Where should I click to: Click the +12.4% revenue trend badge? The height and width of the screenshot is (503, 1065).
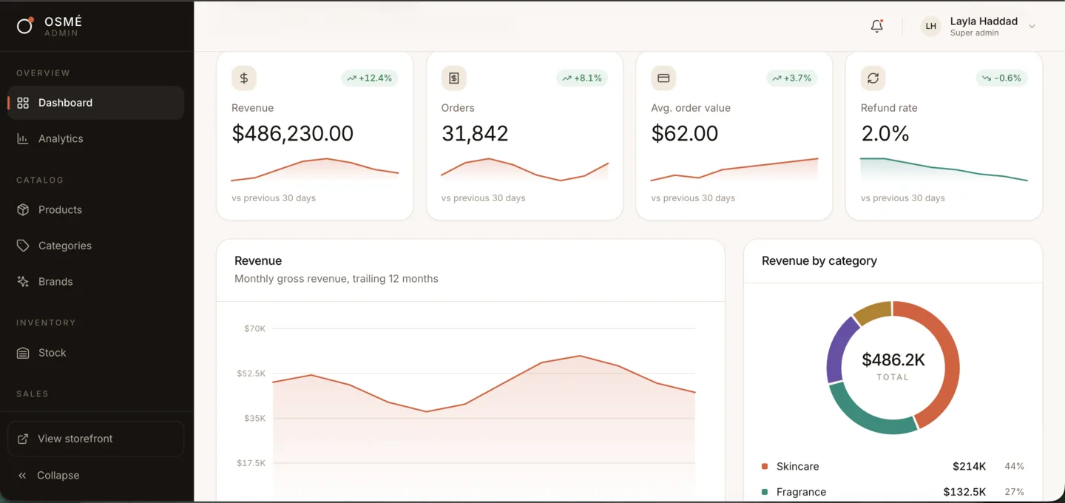click(370, 78)
